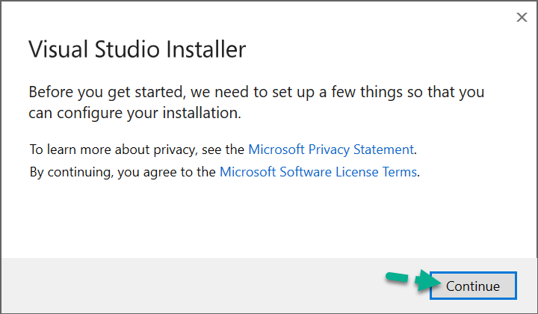This screenshot has width=538, height=314.
Task: Open the Microsoft Privacy Statement link
Action: (x=330, y=149)
